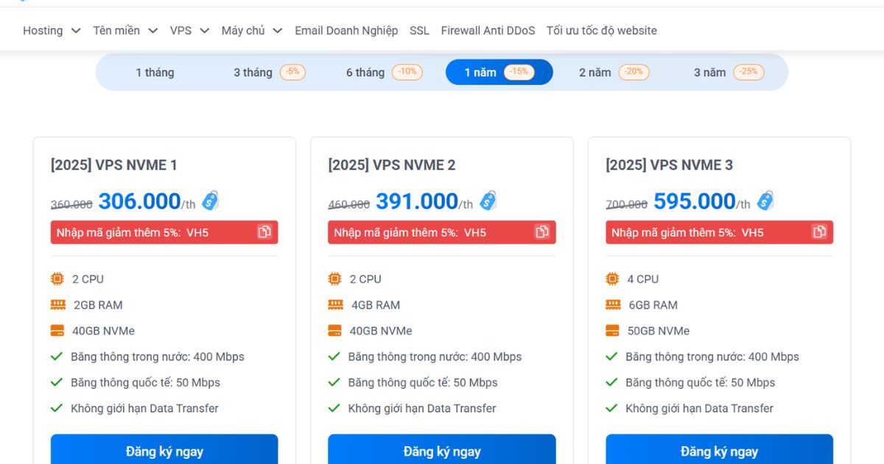The height and width of the screenshot is (464, 884).
Task: Click the price tag icon beside 306.000 price
Action: (209, 200)
